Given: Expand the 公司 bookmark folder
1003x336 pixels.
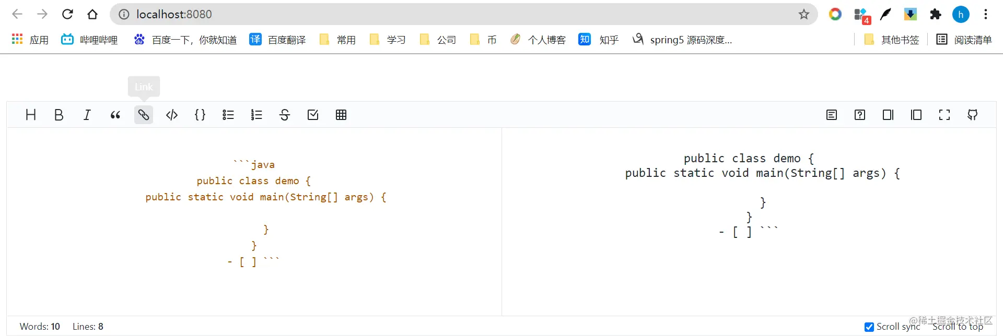Looking at the screenshot, I should (x=438, y=40).
